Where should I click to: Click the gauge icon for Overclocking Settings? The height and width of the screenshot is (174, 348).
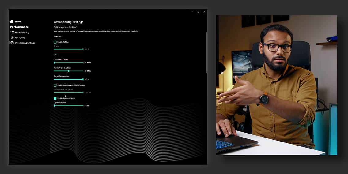click(x=12, y=43)
